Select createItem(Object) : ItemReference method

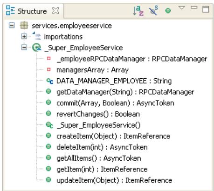(113, 136)
